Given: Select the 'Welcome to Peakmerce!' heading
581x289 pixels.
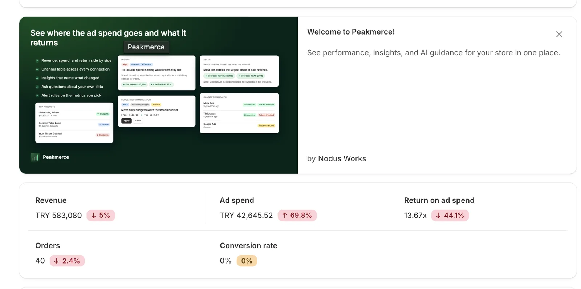Looking at the screenshot, I should coord(351,32).
